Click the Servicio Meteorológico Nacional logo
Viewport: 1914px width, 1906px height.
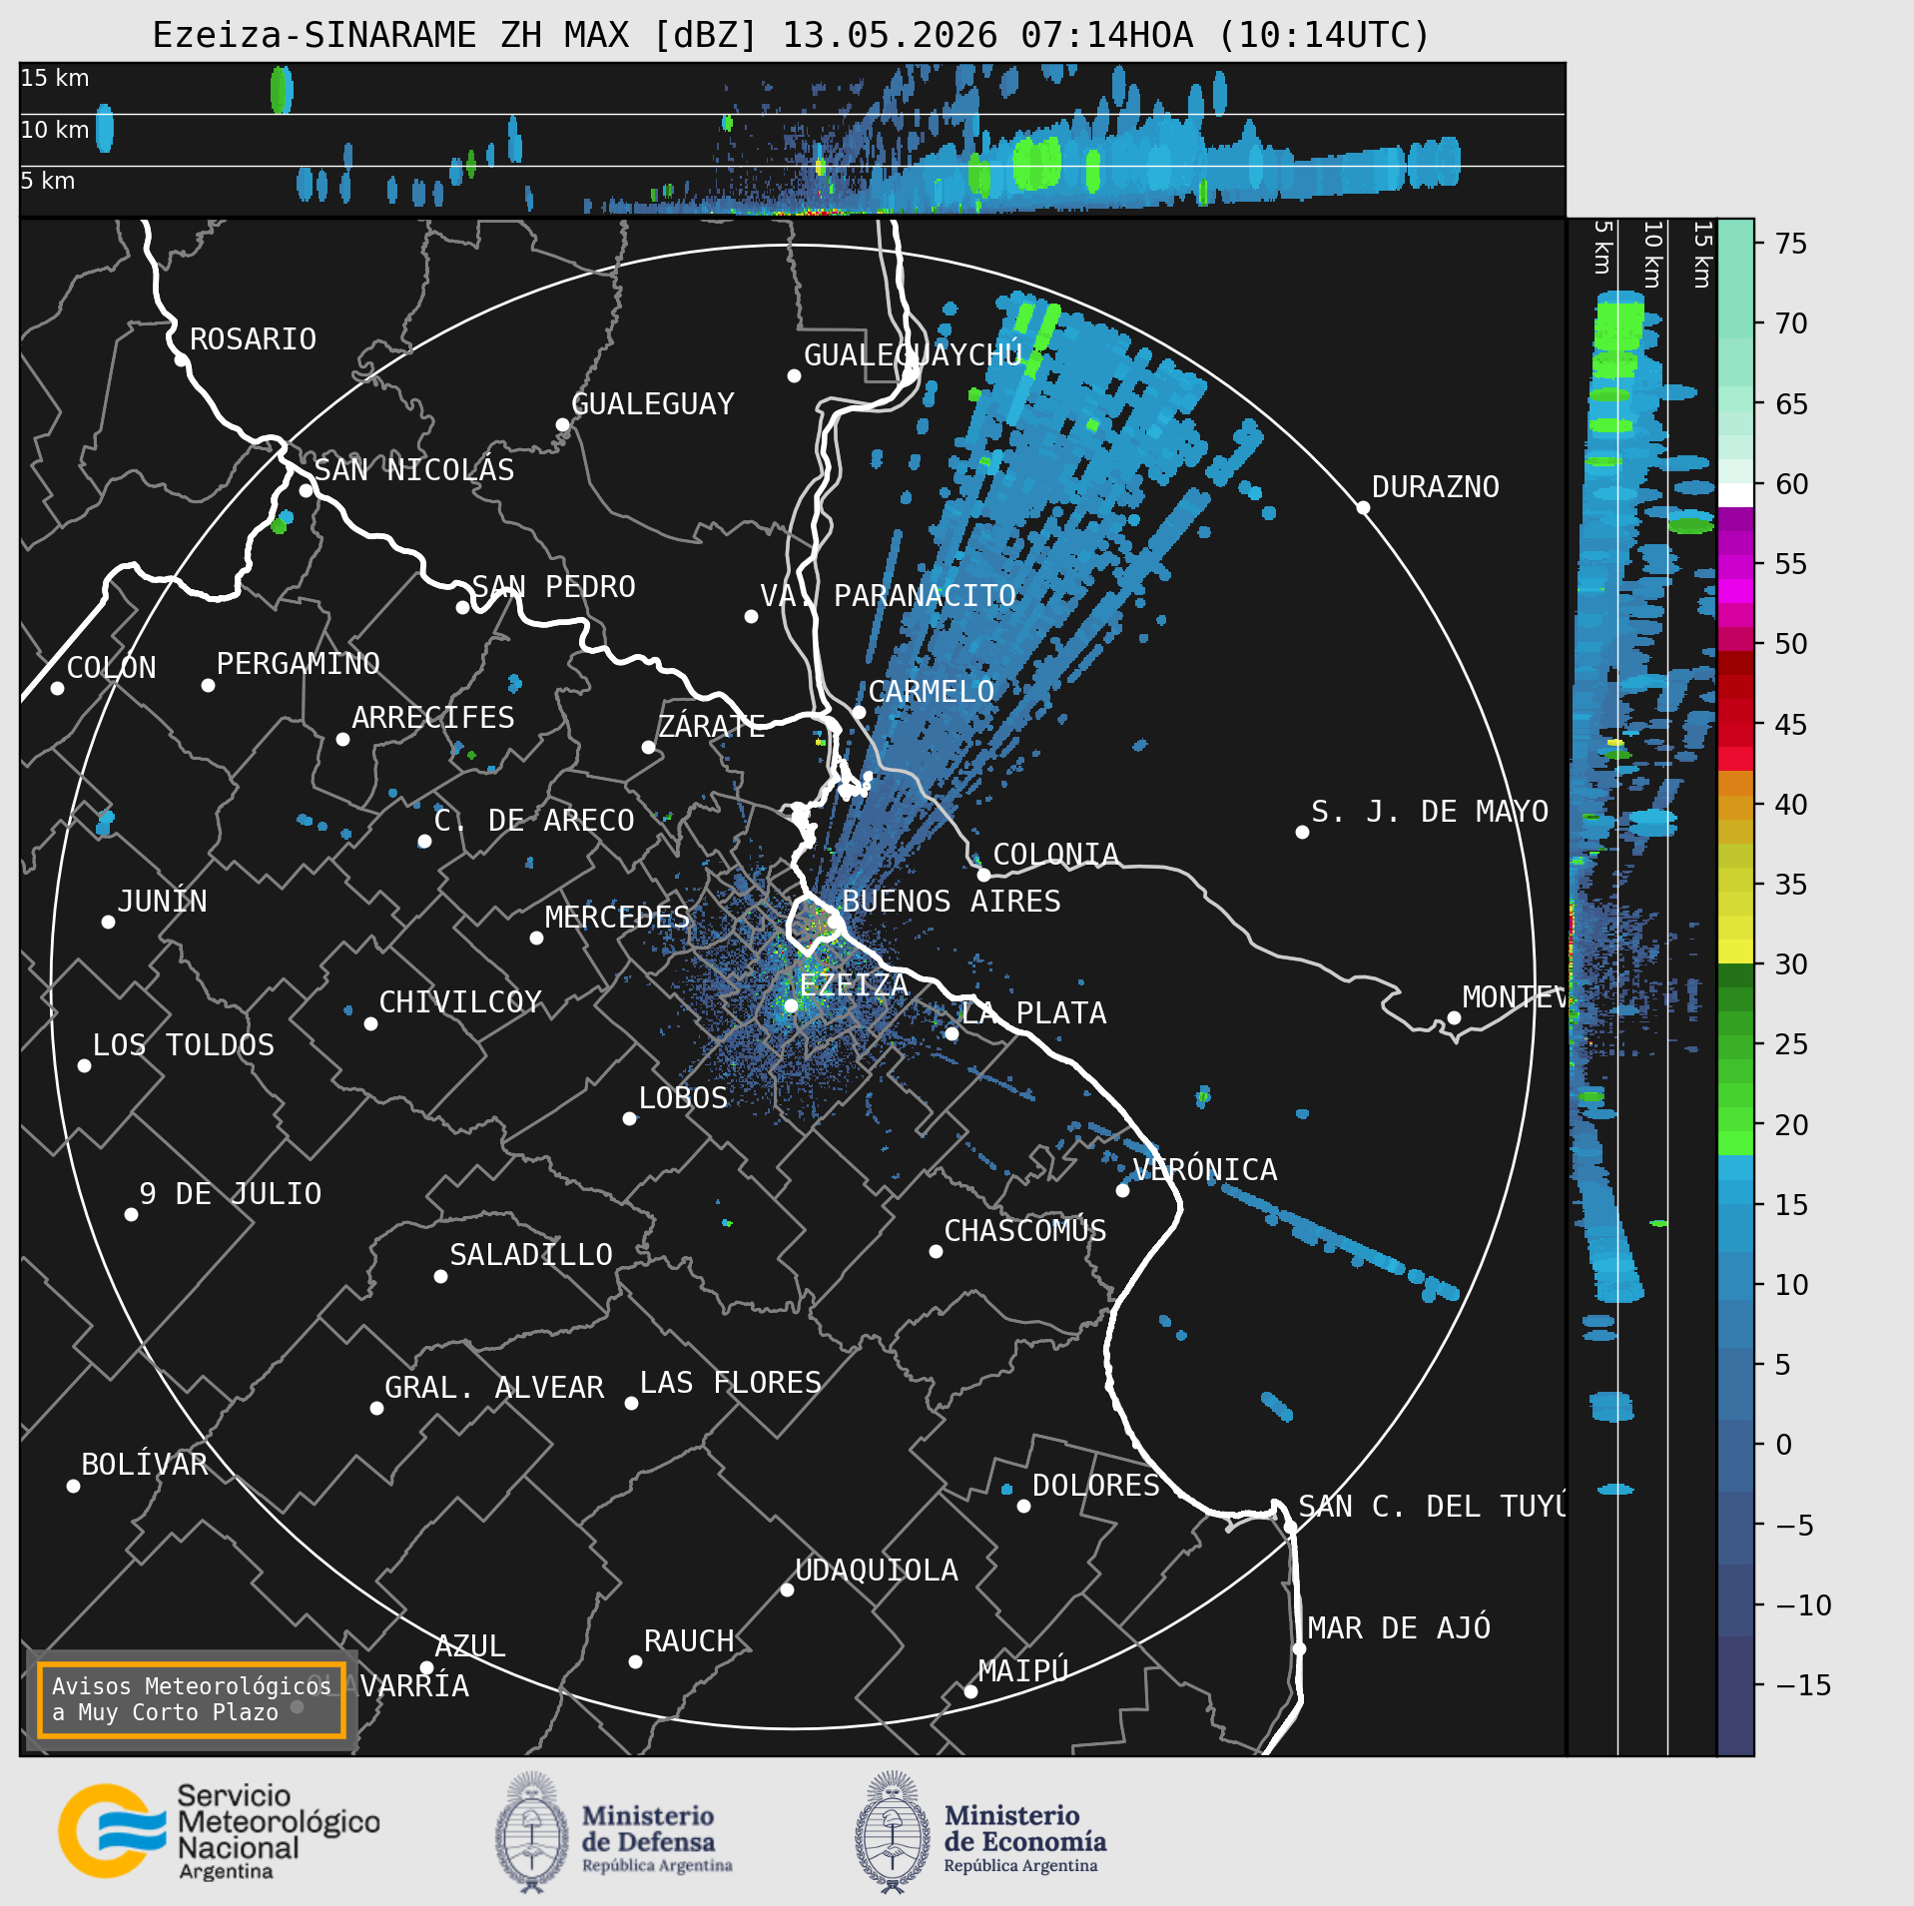pyautogui.click(x=219, y=1831)
